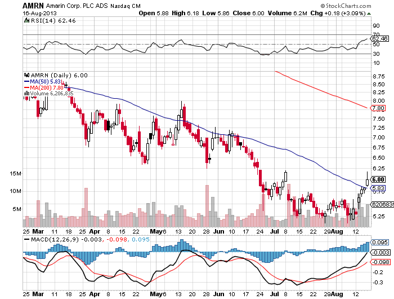The image size is (394, 299).
Task: Click the Volume 6.2M header value
Action: tap(288, 13)
